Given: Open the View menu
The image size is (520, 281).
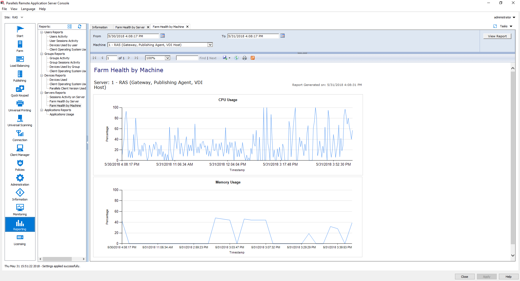Looking at the screenshot, I should 14,9.
